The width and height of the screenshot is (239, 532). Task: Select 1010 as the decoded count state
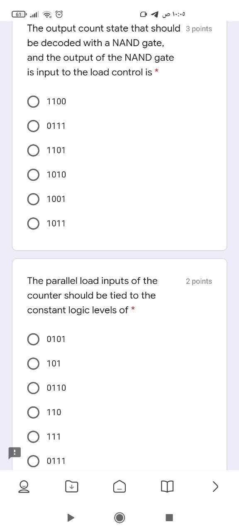click(33, 174)
